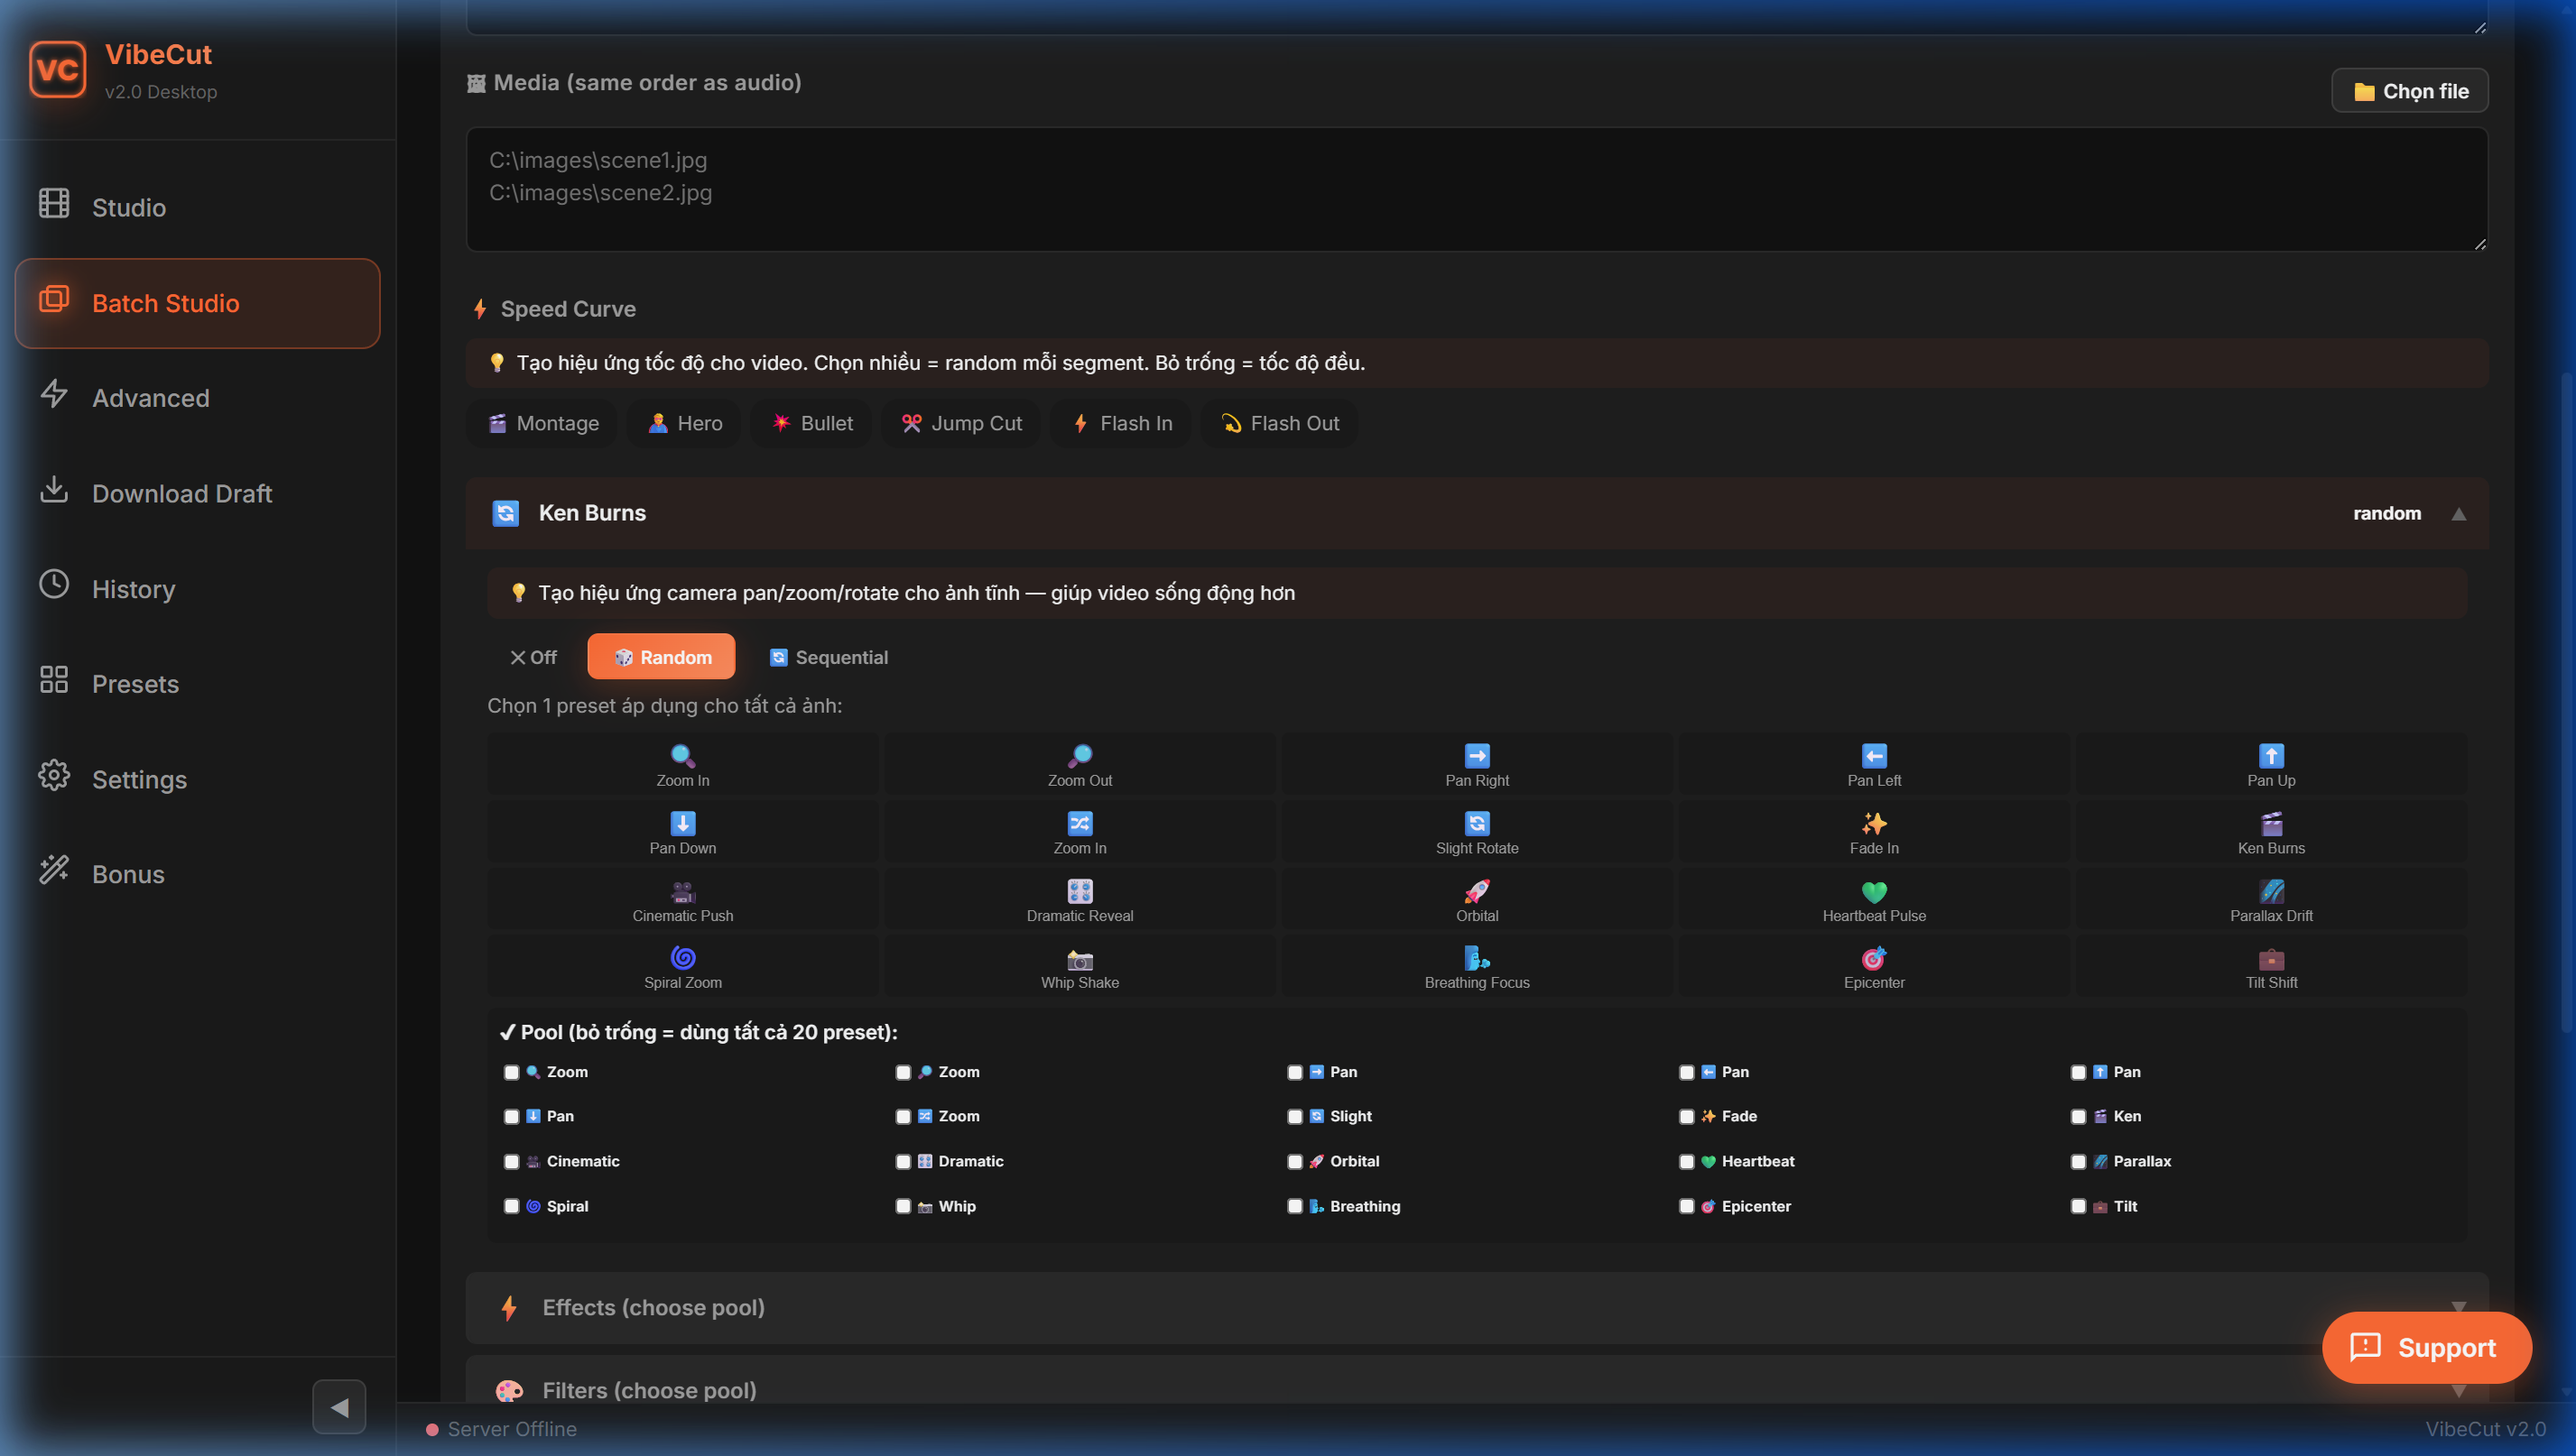Open the Support chat button
Image resolution: width=2576 pixels, height=1456 pixels.
tap(2426, 1348)
